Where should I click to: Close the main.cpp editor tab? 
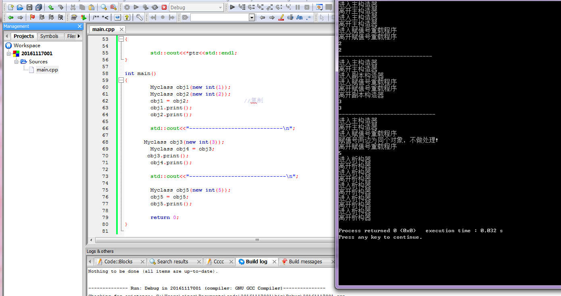121,29
